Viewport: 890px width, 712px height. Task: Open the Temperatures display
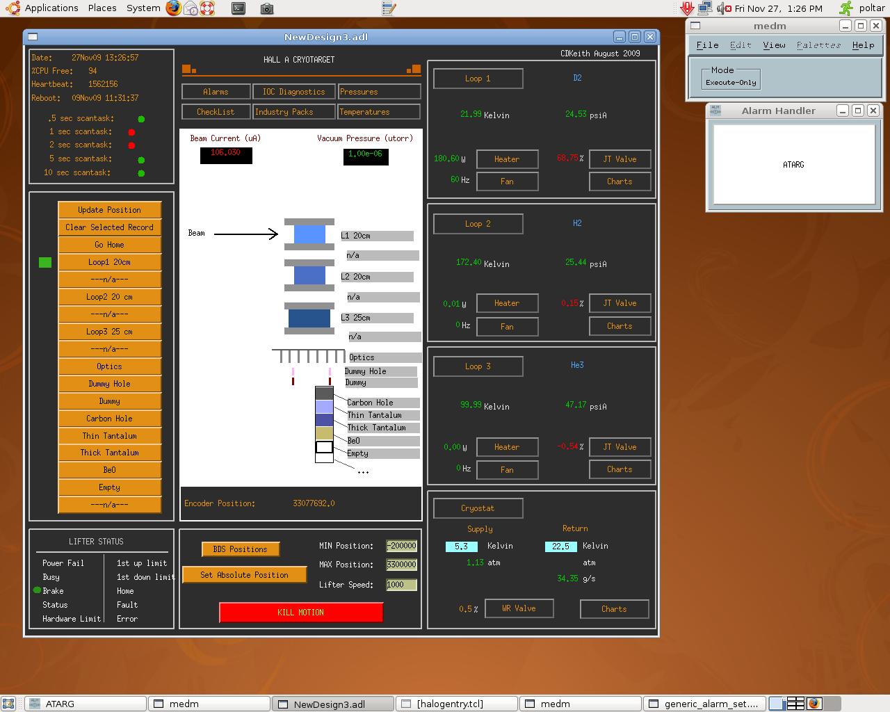[379, 112]
